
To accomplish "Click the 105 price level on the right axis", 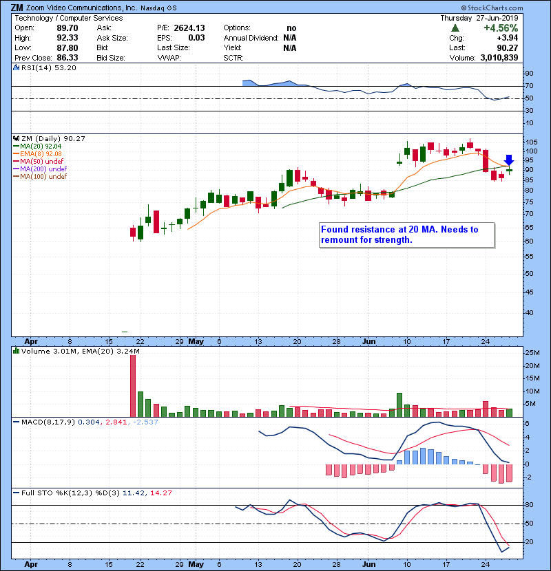I will [531, 142].
